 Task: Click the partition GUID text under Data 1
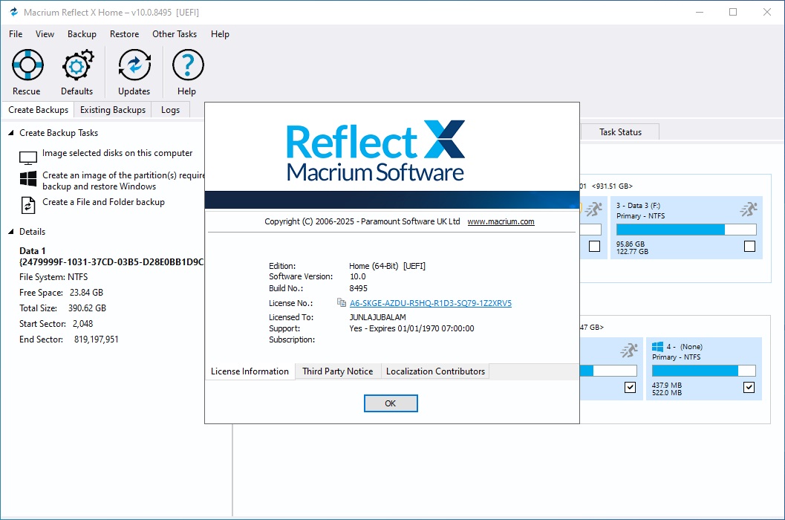[x=111, y=262]
